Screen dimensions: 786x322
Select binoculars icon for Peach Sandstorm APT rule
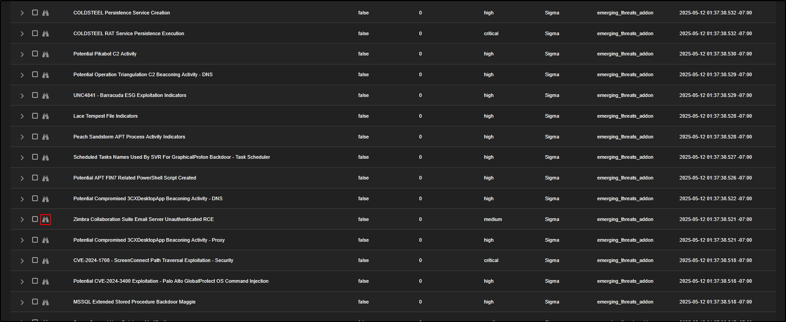click(46, 137)
